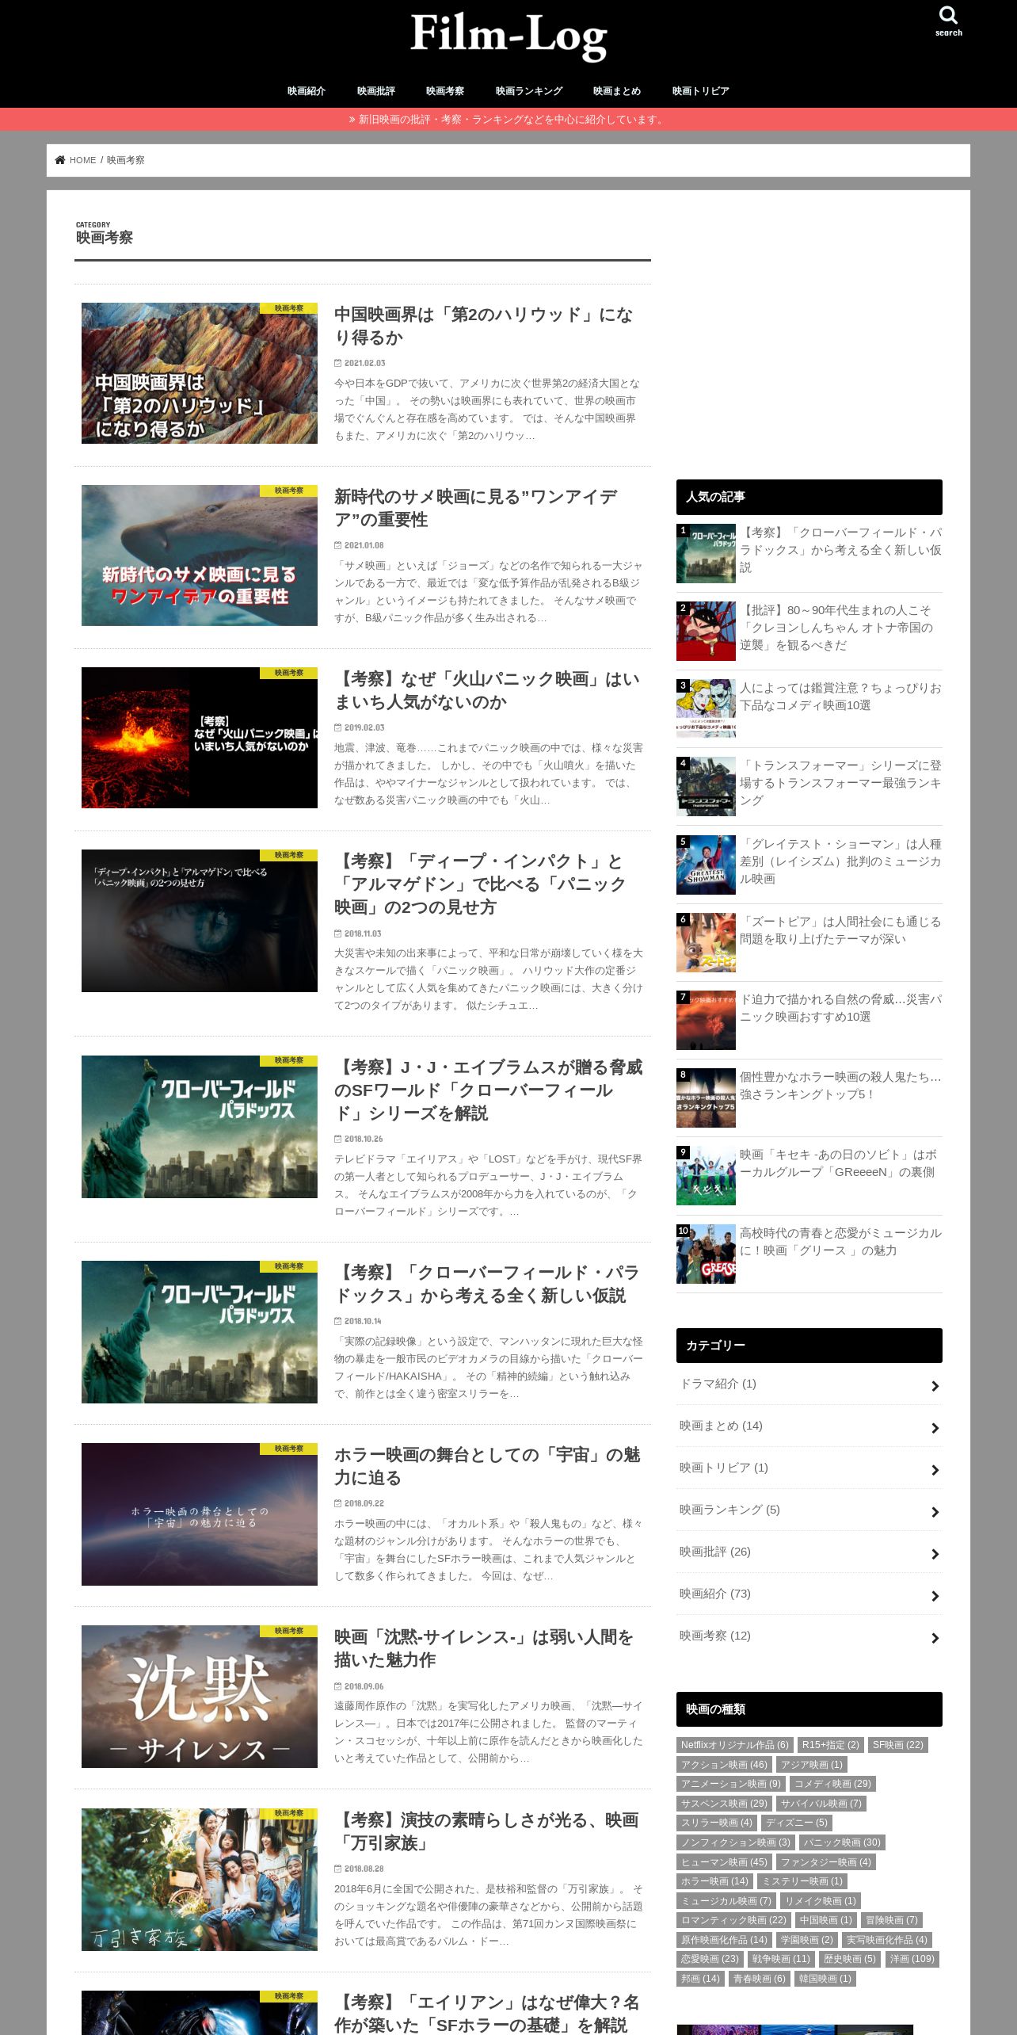Screen dimensions: 1017x2035
Task: Select the コメディ映画 (29) tag
Action: (x=832, y=1784)
